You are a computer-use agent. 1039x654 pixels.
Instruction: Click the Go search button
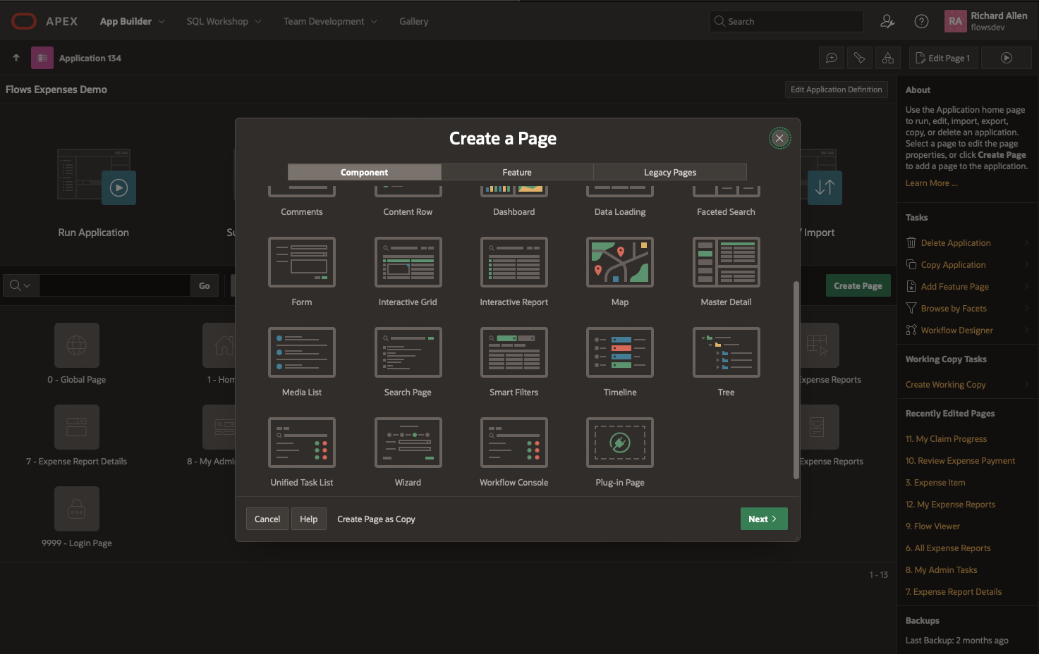pos(205,285)
